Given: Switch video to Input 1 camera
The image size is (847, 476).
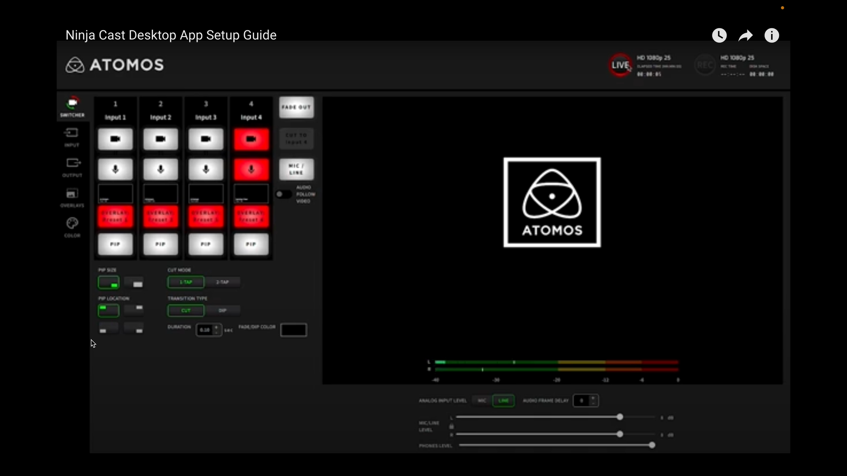Looking at the screenshot, I should tap(115, 139).
